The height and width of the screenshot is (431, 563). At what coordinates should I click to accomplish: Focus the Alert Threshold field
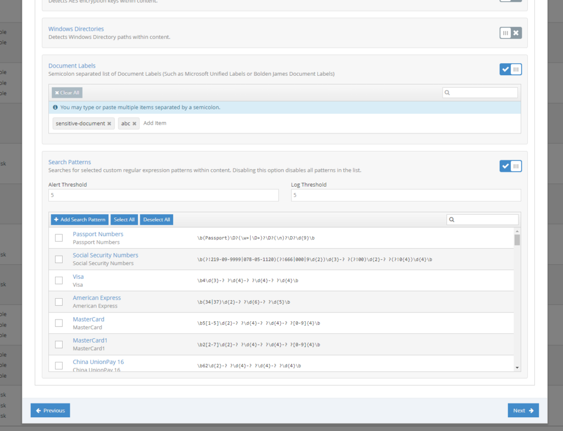click(163, 195)
